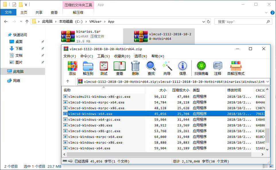Click the key icon in WinRAR status bar

point(70,161)
